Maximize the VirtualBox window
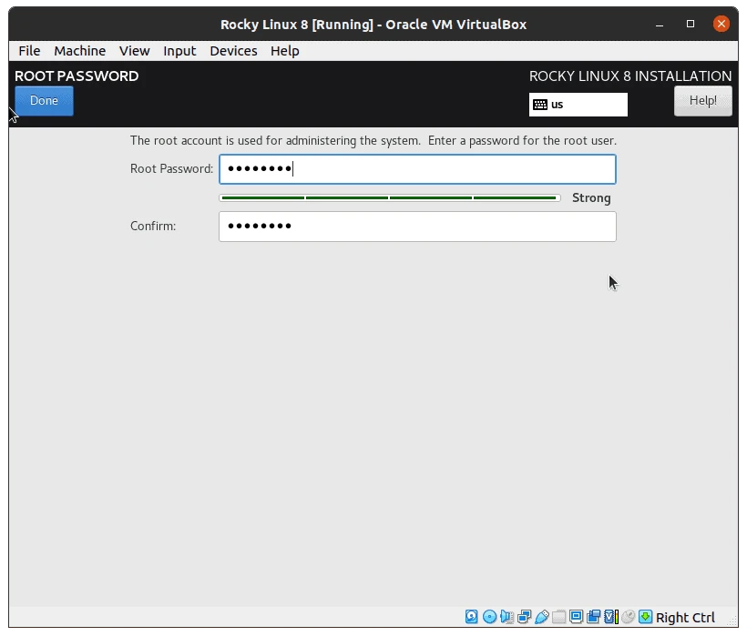Screen dimensions: 747x636 coord(691,25)
